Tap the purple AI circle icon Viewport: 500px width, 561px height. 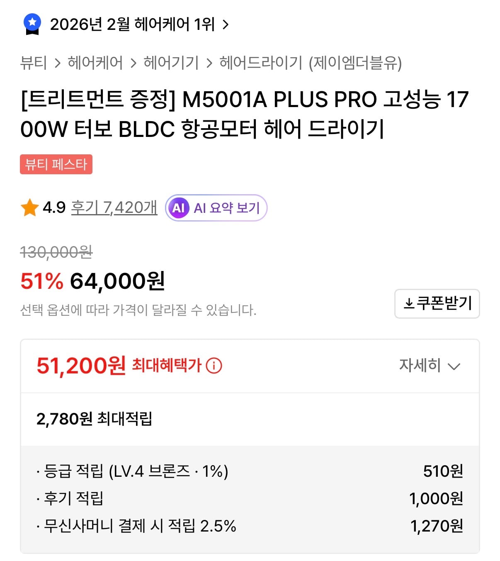179,207
